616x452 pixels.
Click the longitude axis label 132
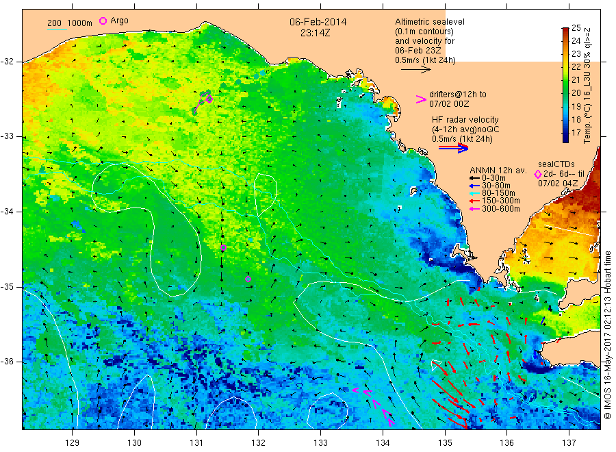pyautogui.click(x=259, y=443)
